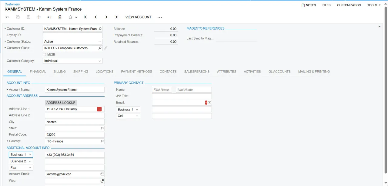Click the vertical scrollbar on right edge

386,91
